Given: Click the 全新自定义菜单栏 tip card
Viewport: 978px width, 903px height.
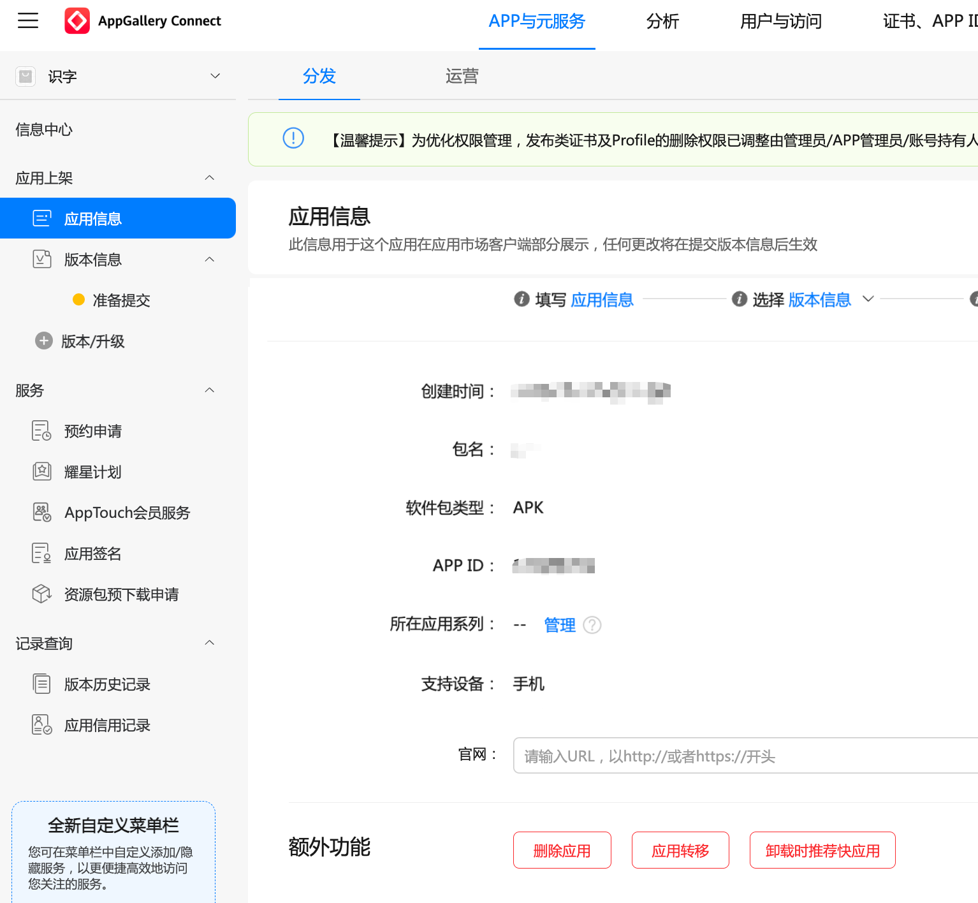Looking at the screenshot, I should point(113,852).
